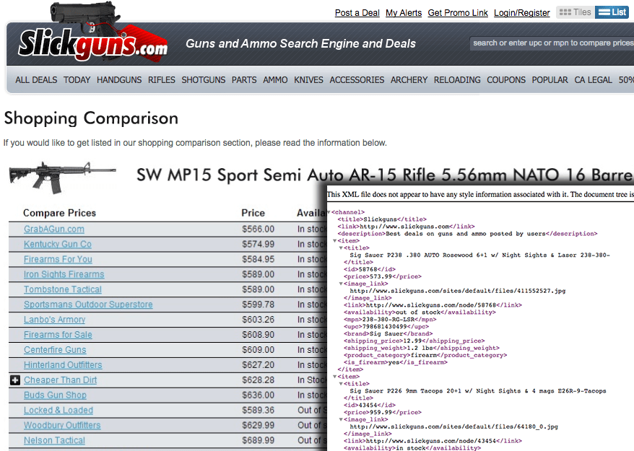Select the $689.99 price cell
The image size is (634, 451).
click(258, 440)
